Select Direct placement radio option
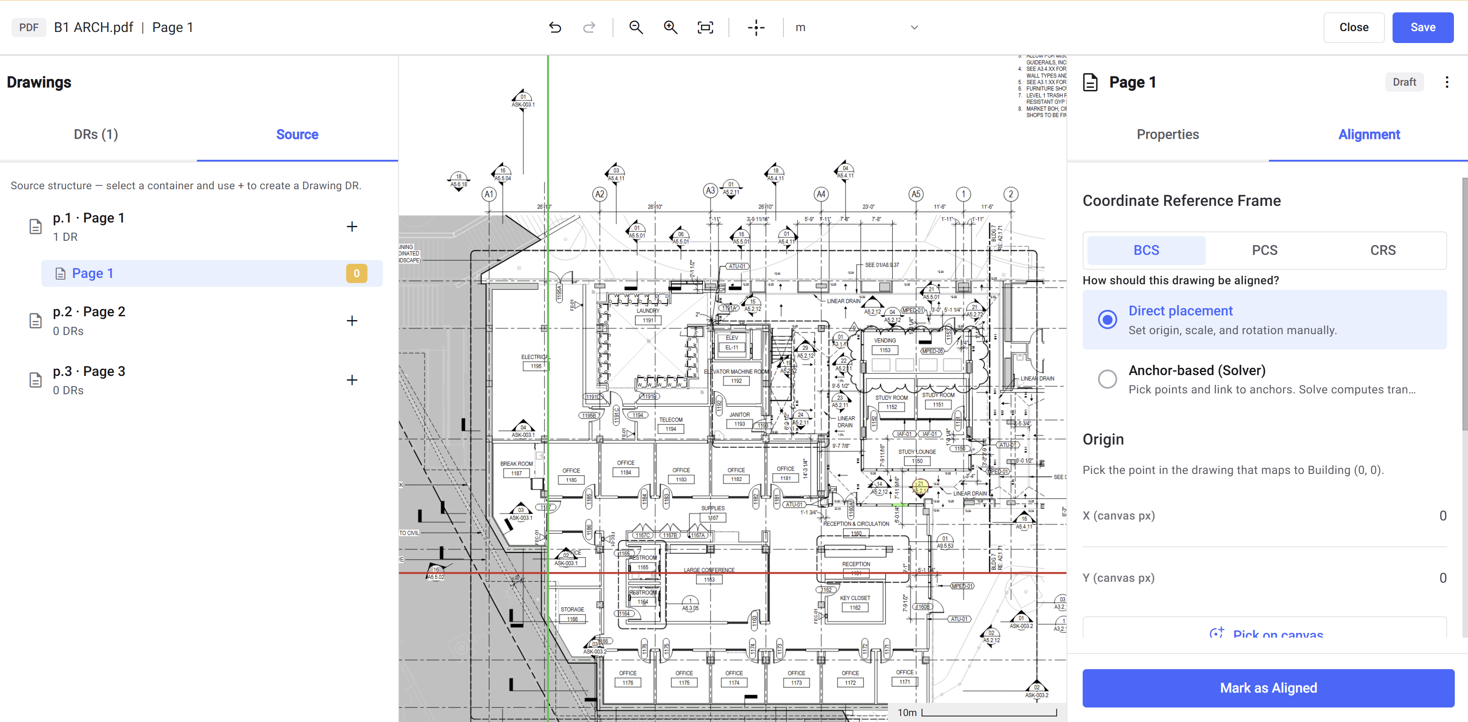 point(1107,320)
